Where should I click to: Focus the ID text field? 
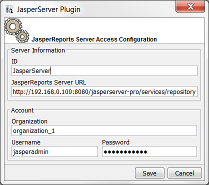(104, 70)
